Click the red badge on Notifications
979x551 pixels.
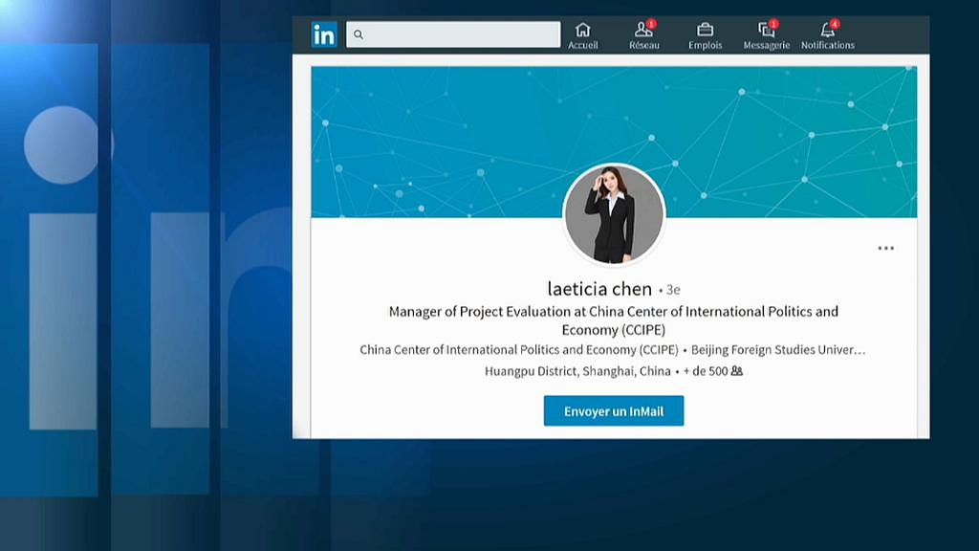[x=835, y=24]
